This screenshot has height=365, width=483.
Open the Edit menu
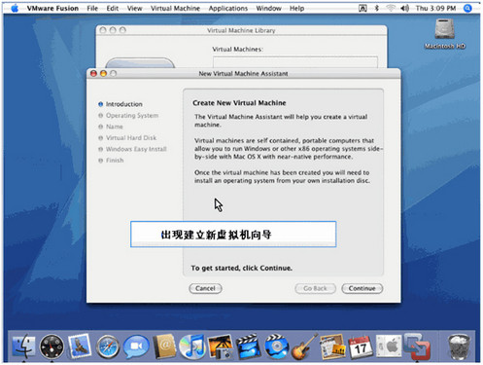(x=113, y=9)
